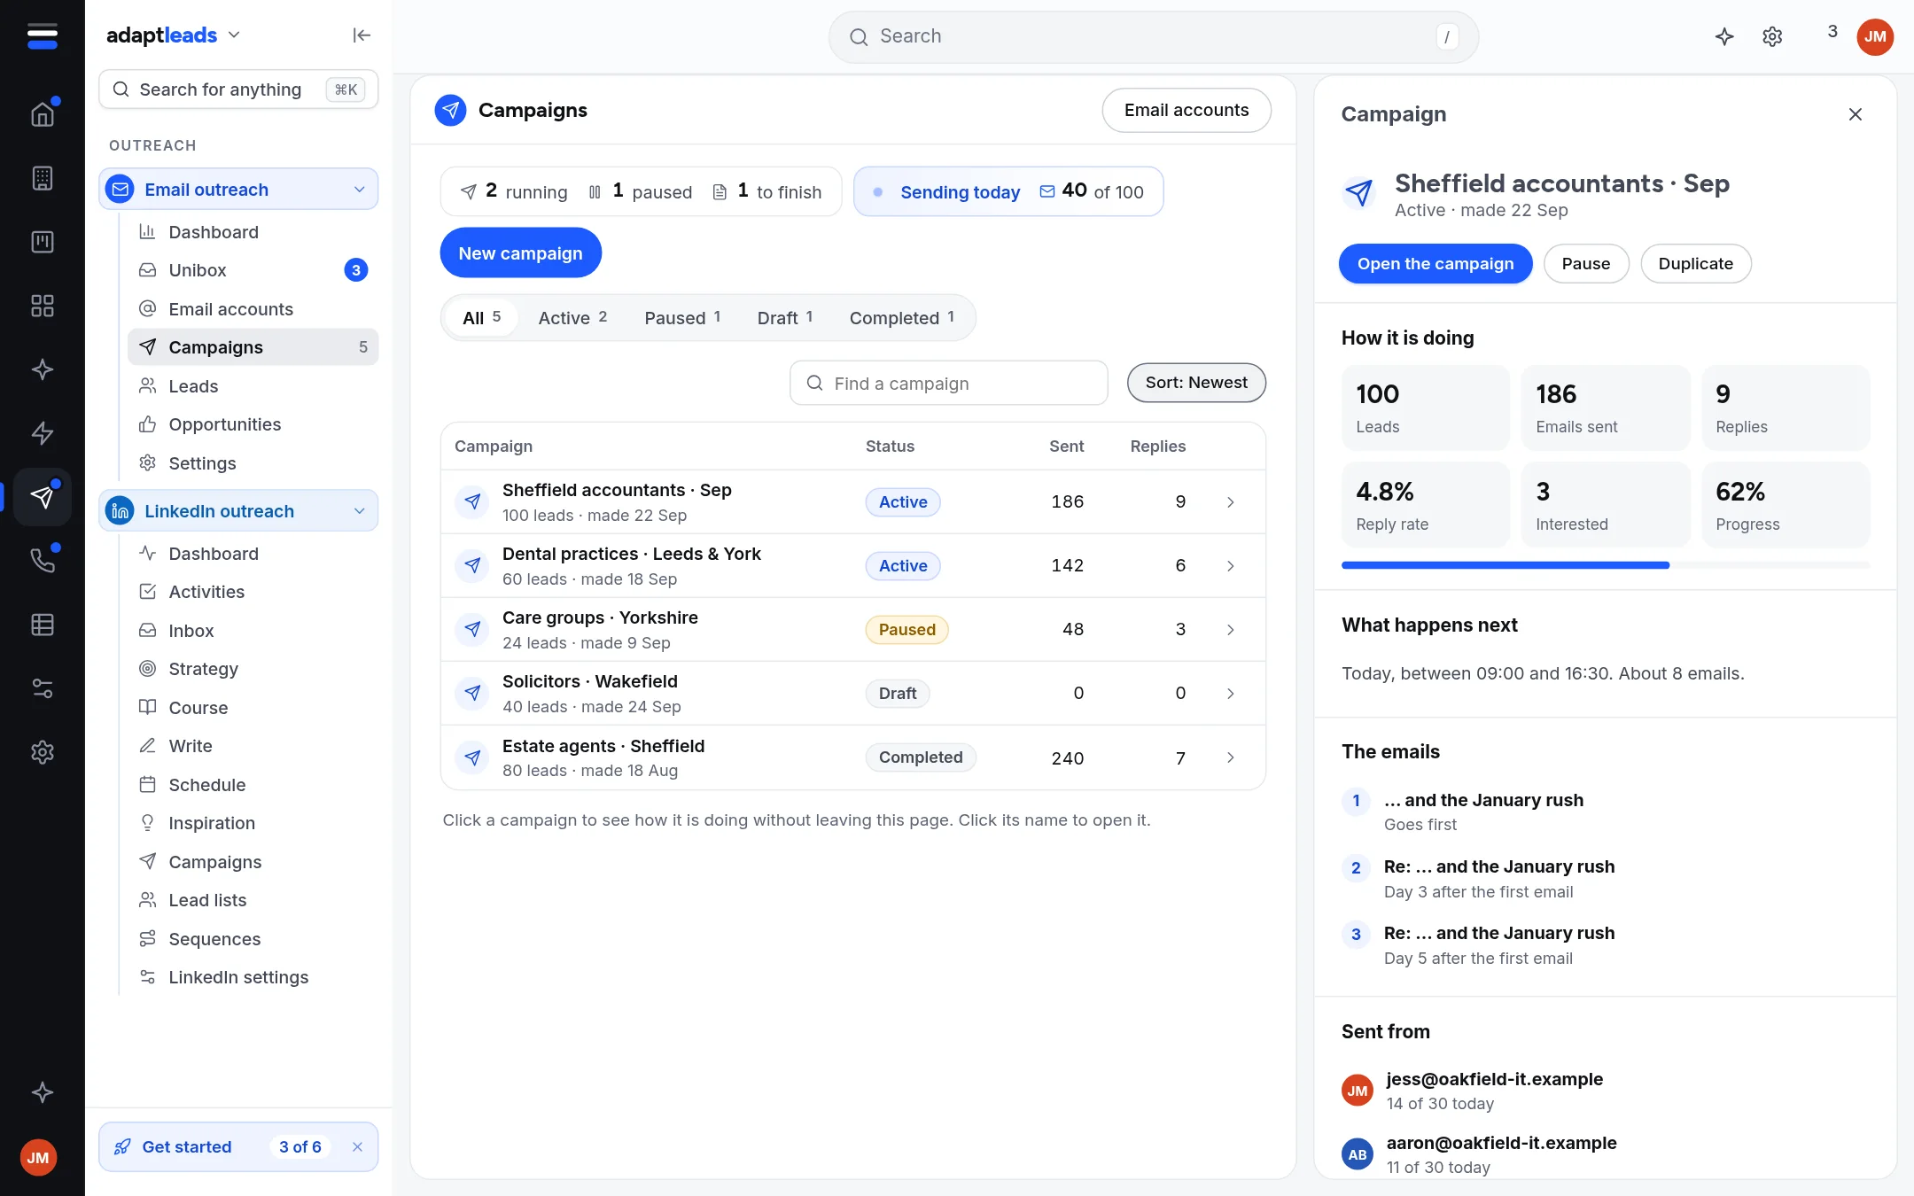Image resolution: width=1914 pixels, height=1196 pixels.
Task: Focus the Search for anything field
Action: pyautogui.click(x=238, y=89)
